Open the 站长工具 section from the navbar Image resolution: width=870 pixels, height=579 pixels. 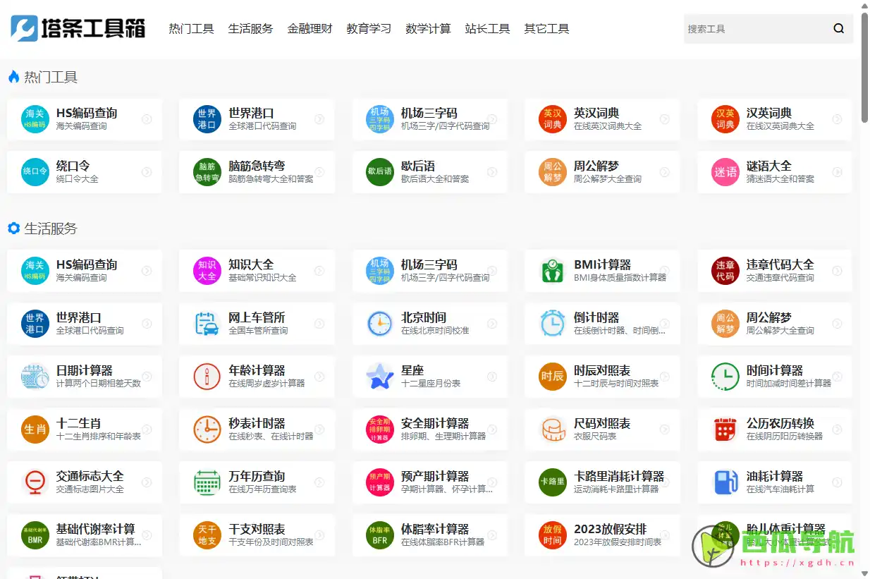[x=488, y=28]
